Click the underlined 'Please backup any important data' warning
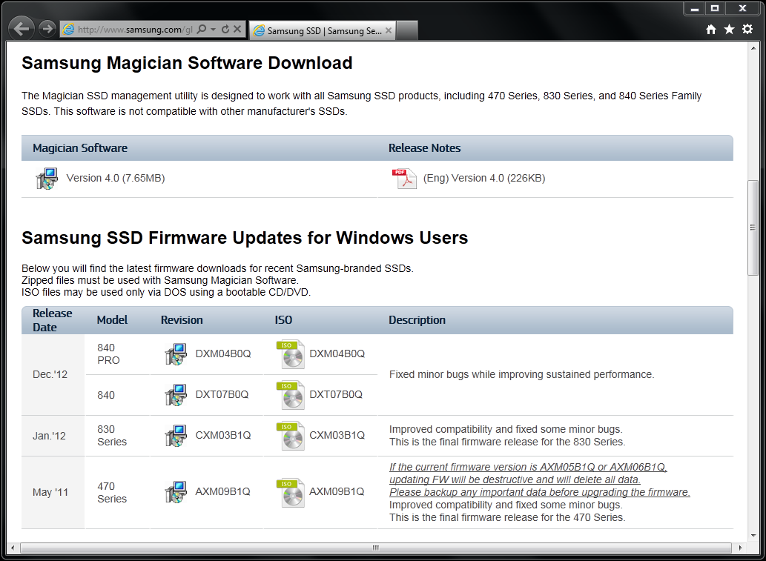 click(x=540, y=492)
